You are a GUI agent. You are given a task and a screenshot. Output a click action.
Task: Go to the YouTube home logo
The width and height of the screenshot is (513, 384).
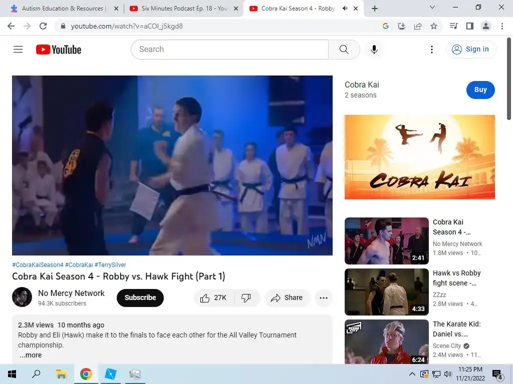(x=59, y=49)
